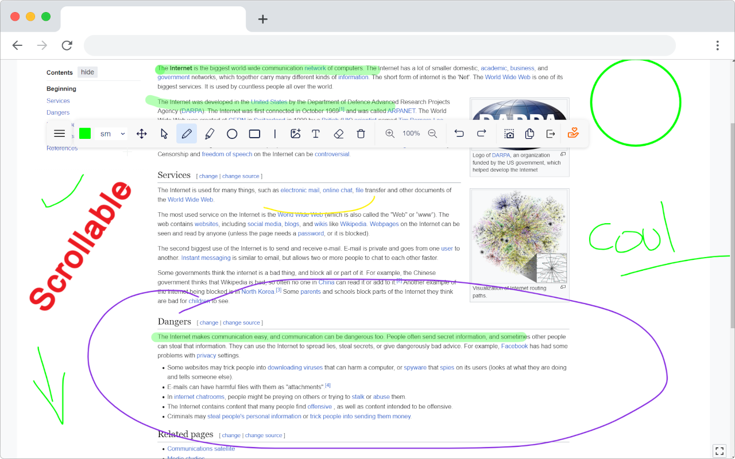
Task: Choose the circle shape tool
Action: (232, 134)
